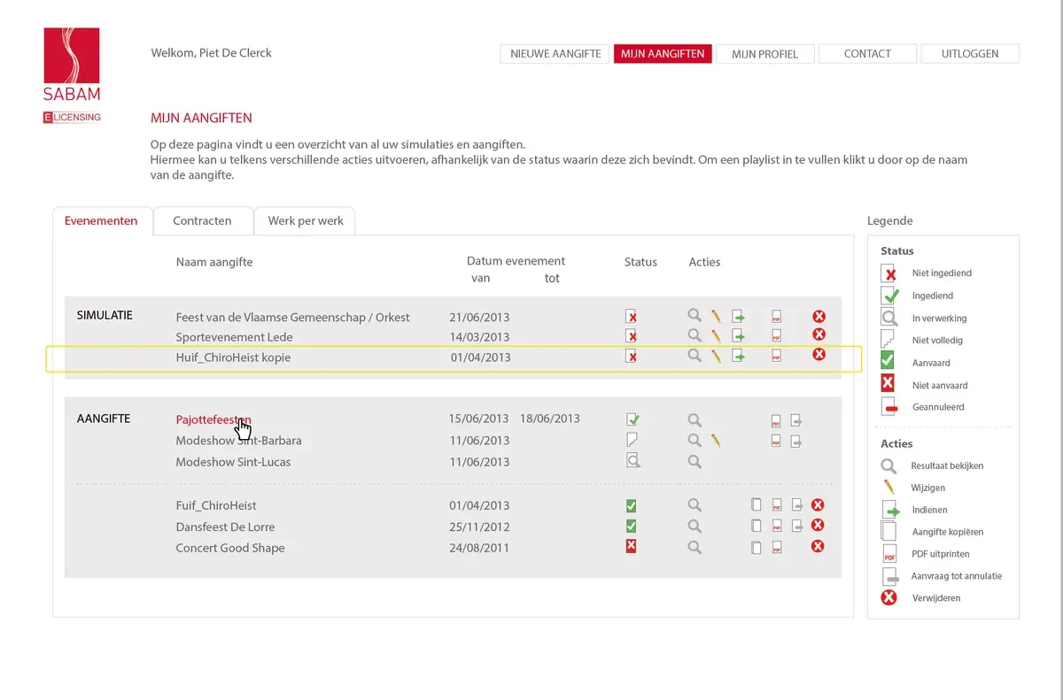
Task: Print PDF of Pajottefeesten
Action: tap(776, 419)
